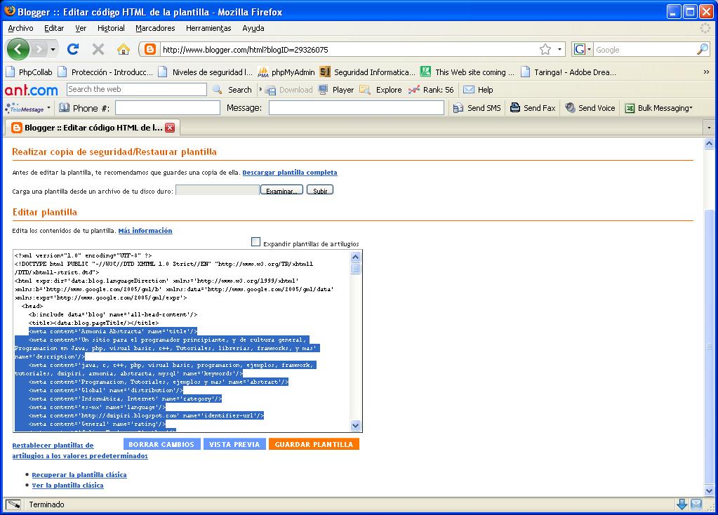Click the GUARDAR PLANTILLA button
718x515 pixels.
tap(314, 444)
